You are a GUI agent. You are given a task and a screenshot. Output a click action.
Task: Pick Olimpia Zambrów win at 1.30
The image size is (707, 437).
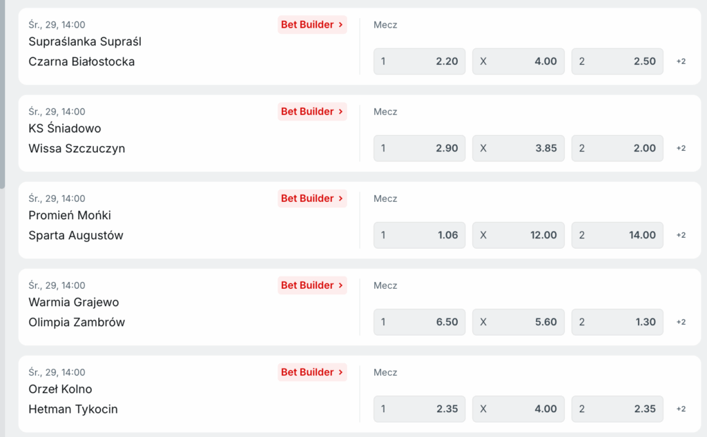[617, 322]
